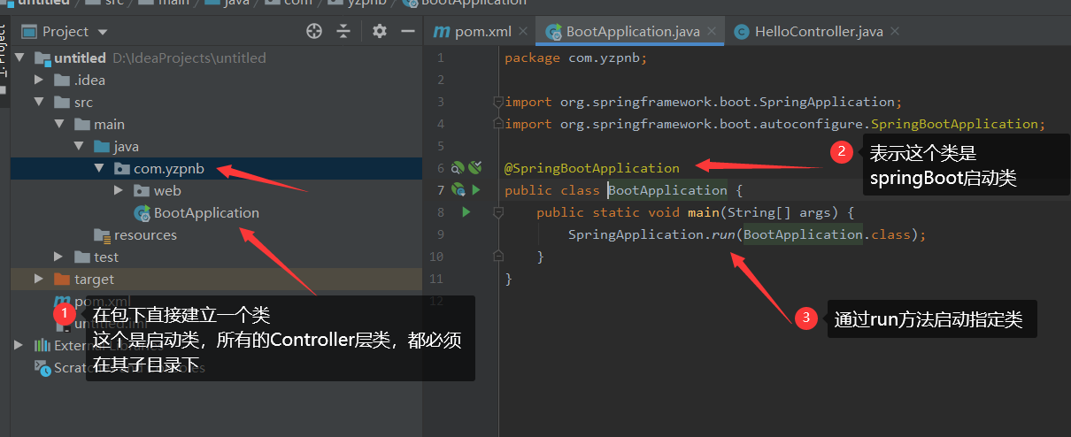The image size is (1071, 437).
Task: Open Project panel settings gear
Action: 380,31
